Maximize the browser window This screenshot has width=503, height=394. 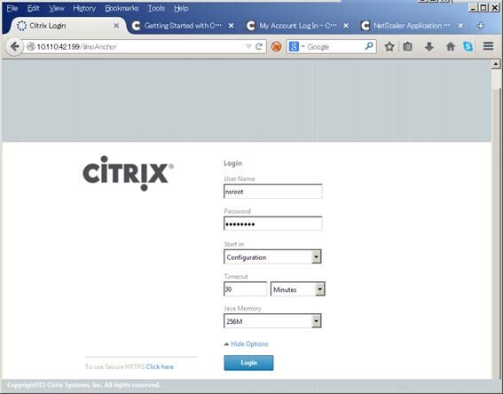point(483,8)
